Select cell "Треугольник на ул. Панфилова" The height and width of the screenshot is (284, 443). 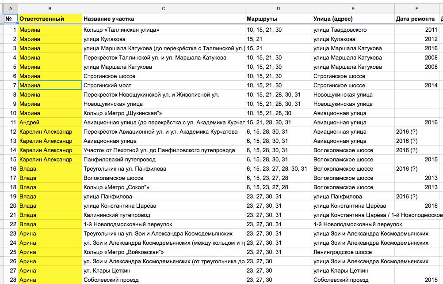163,169
